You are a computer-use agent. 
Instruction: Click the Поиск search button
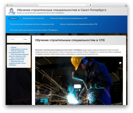pos(25,39)
